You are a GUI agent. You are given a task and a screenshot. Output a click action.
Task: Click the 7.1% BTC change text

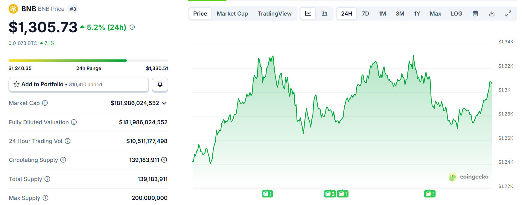(x=49, y=43)
